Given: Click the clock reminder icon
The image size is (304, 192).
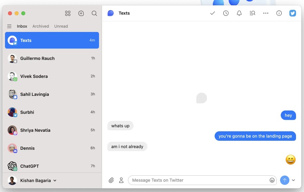Looking at the screenshot, I should [226, 13].
